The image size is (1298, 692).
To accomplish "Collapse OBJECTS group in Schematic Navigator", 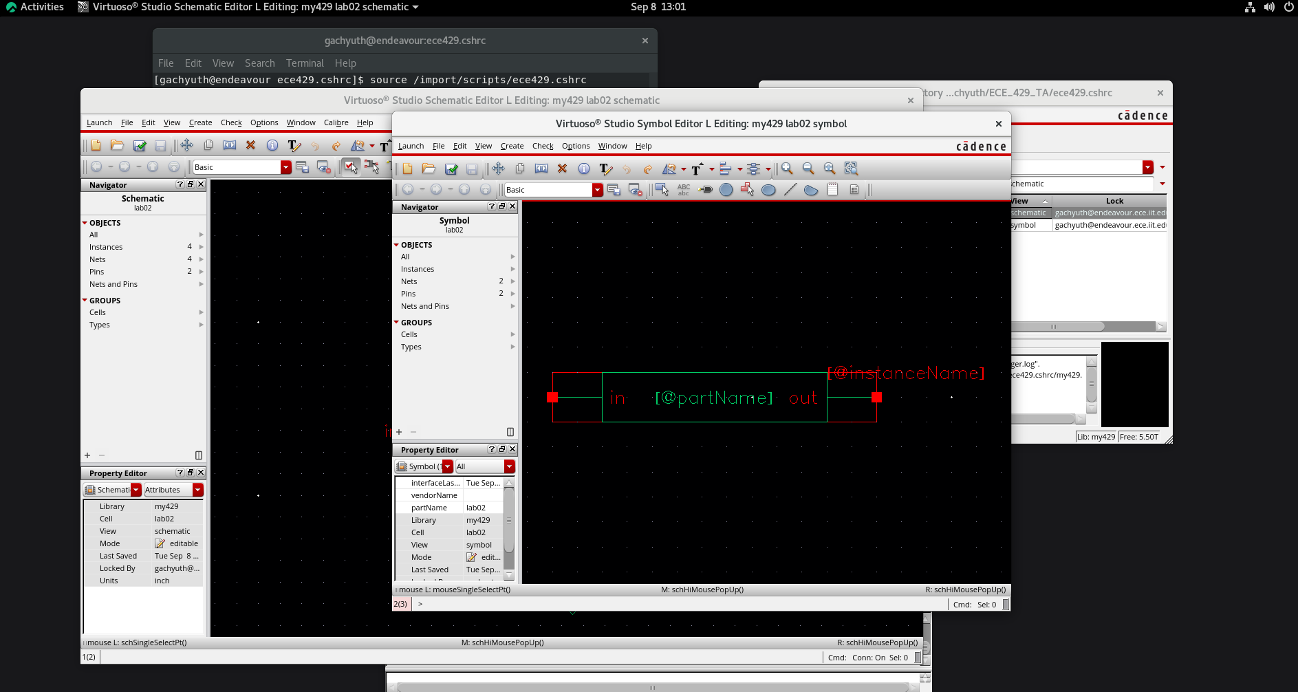I will point(85,223).
